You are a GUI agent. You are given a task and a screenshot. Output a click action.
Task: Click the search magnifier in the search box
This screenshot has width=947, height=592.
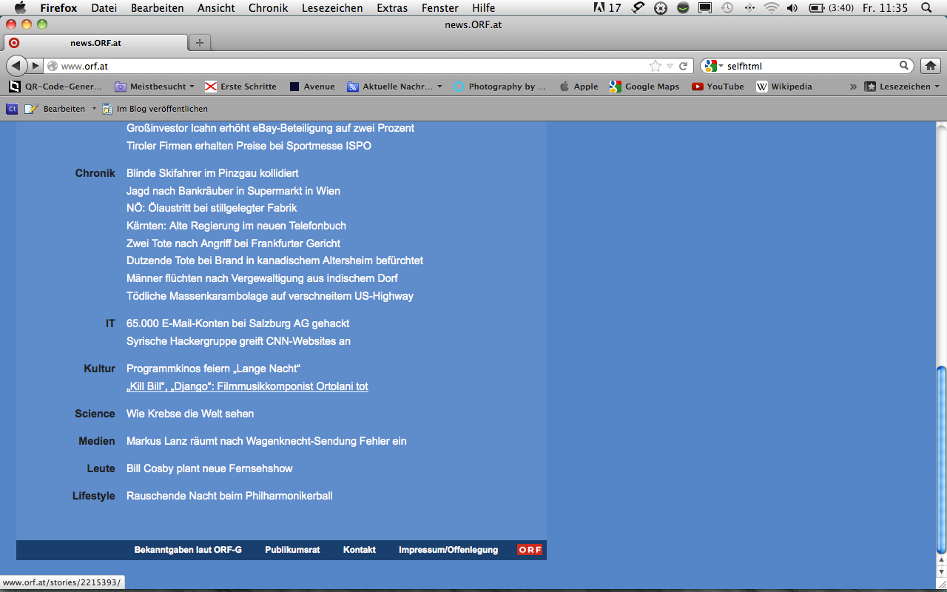coord(904,66)
